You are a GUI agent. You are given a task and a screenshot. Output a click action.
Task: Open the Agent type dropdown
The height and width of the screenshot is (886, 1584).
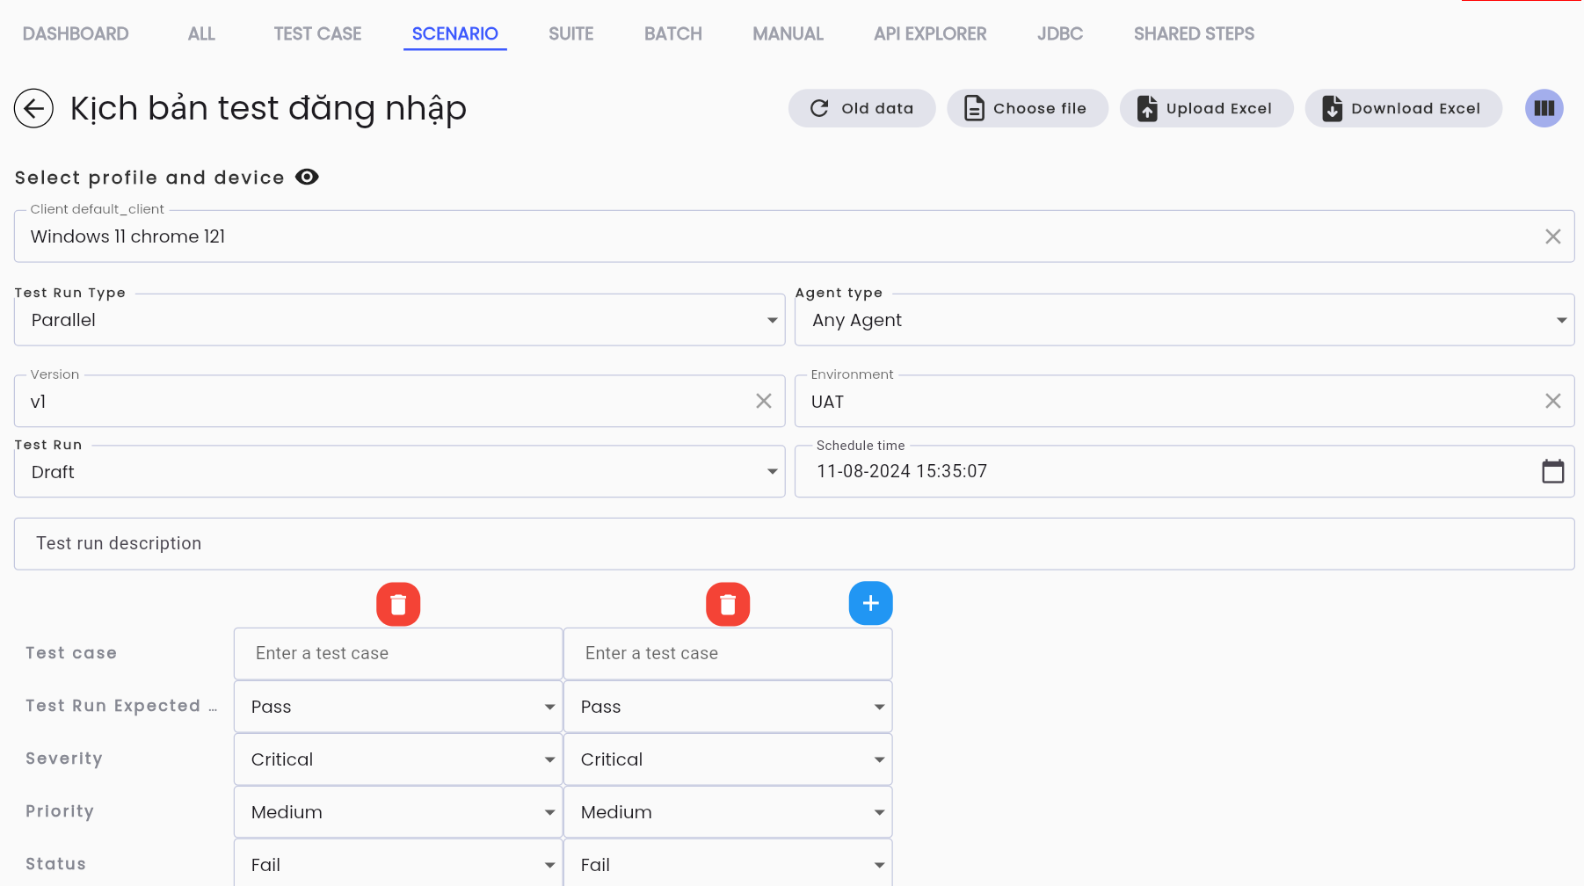coord(1184,320)
